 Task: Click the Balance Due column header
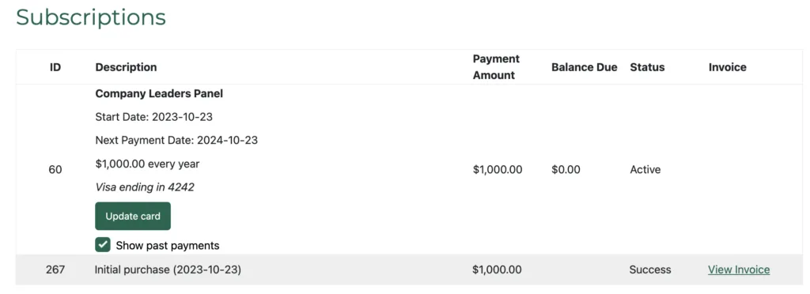point(585,67)
